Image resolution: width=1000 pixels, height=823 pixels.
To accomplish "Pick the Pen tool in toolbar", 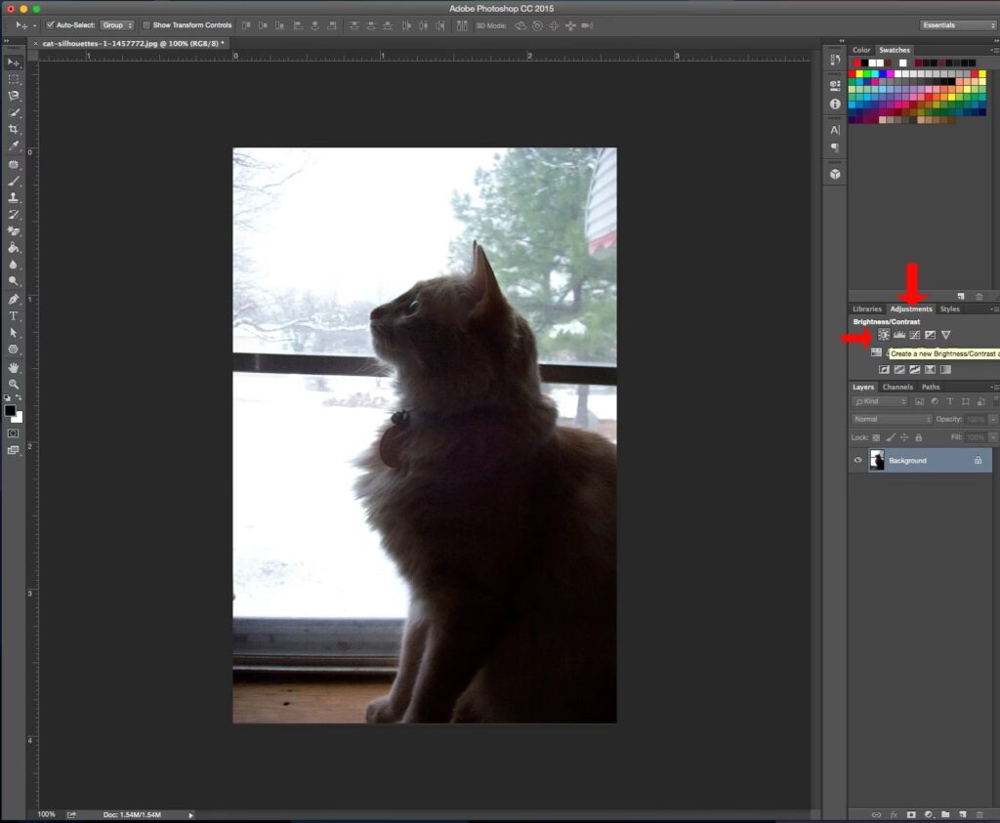I will [14, 299].
